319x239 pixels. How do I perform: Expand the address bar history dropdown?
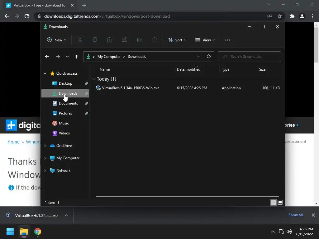[x=198, y=57]
